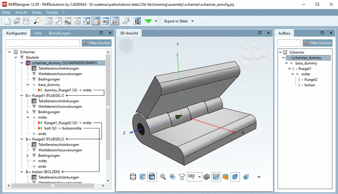
Task: Select dummy_fluegel1 (U) -> mitte connection
Action: [x=68, y=90]
